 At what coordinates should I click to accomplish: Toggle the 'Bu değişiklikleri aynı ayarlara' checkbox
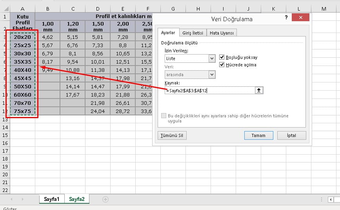[x=164, y=116]
